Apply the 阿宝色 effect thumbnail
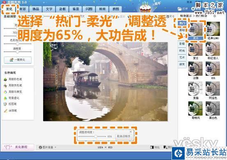The width and height of the screenshot is (227, 160). coord(213,89)
